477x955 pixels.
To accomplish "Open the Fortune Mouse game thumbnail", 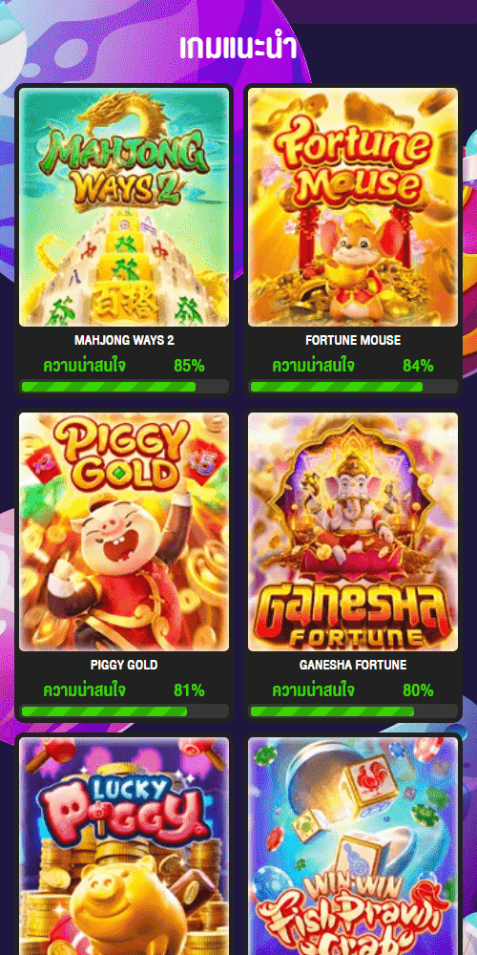I will (x=353, y=207).
